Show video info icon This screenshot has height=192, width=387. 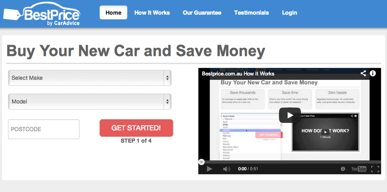click(x=372, y=73)
